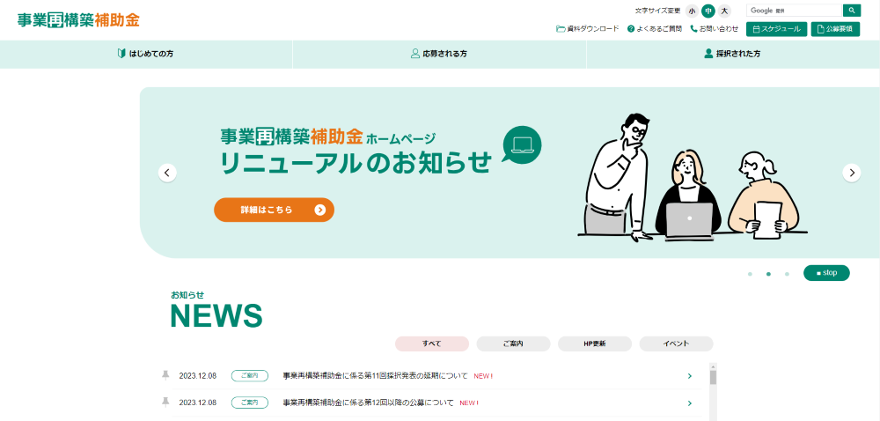Open news on 第11回採択発表の延期

375,376
